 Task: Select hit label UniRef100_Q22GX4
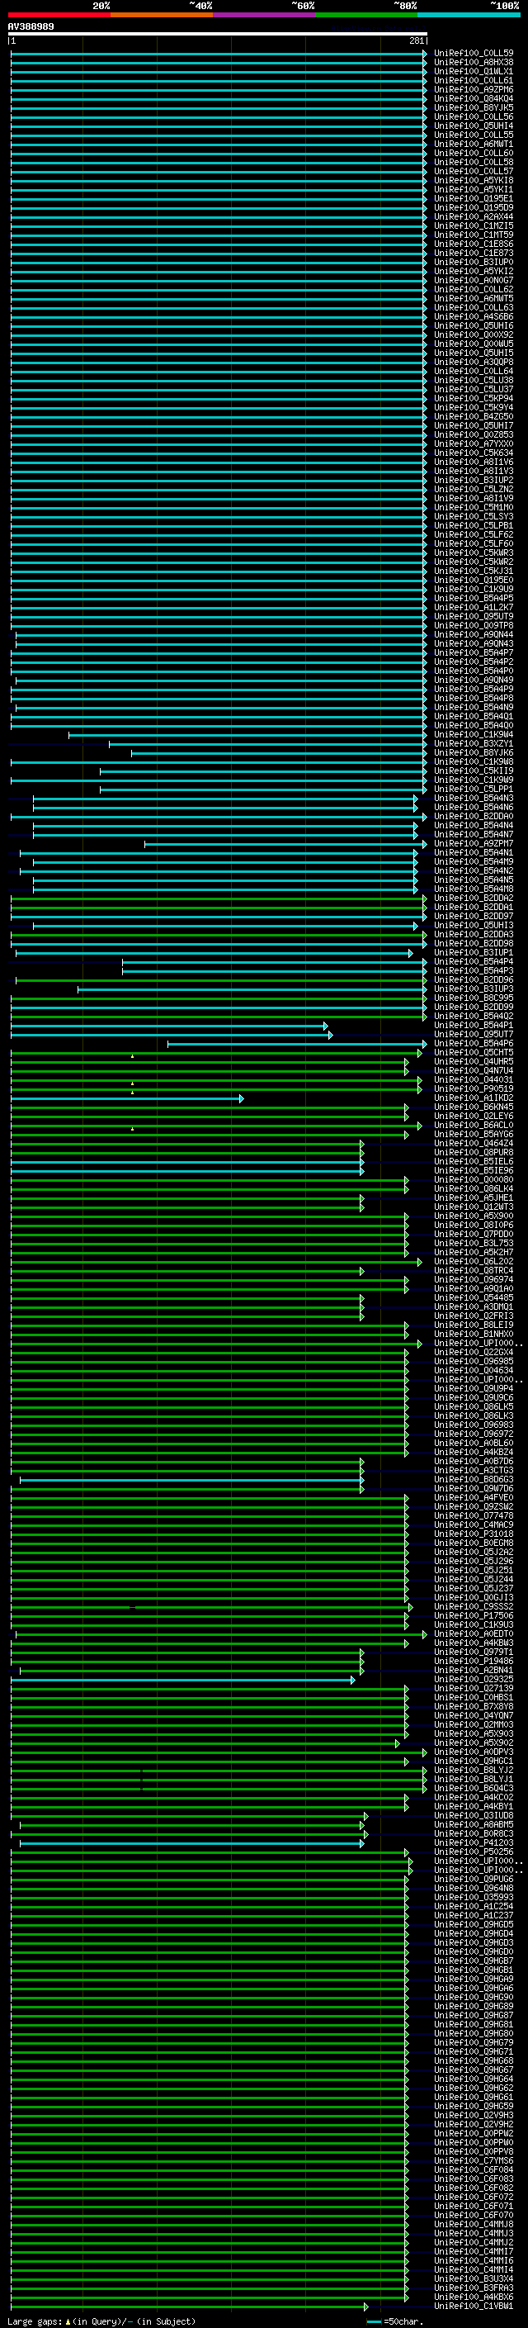[x=474, y=1353]
